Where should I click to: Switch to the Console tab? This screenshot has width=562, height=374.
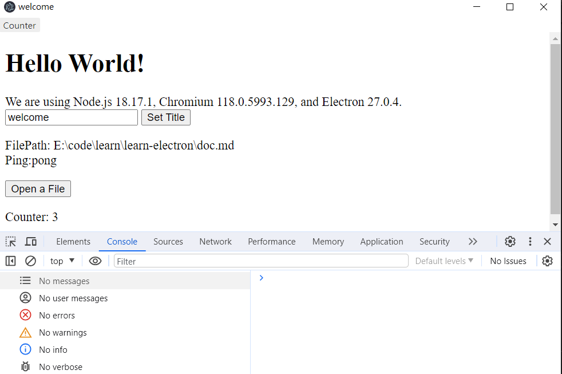(122, 241)
